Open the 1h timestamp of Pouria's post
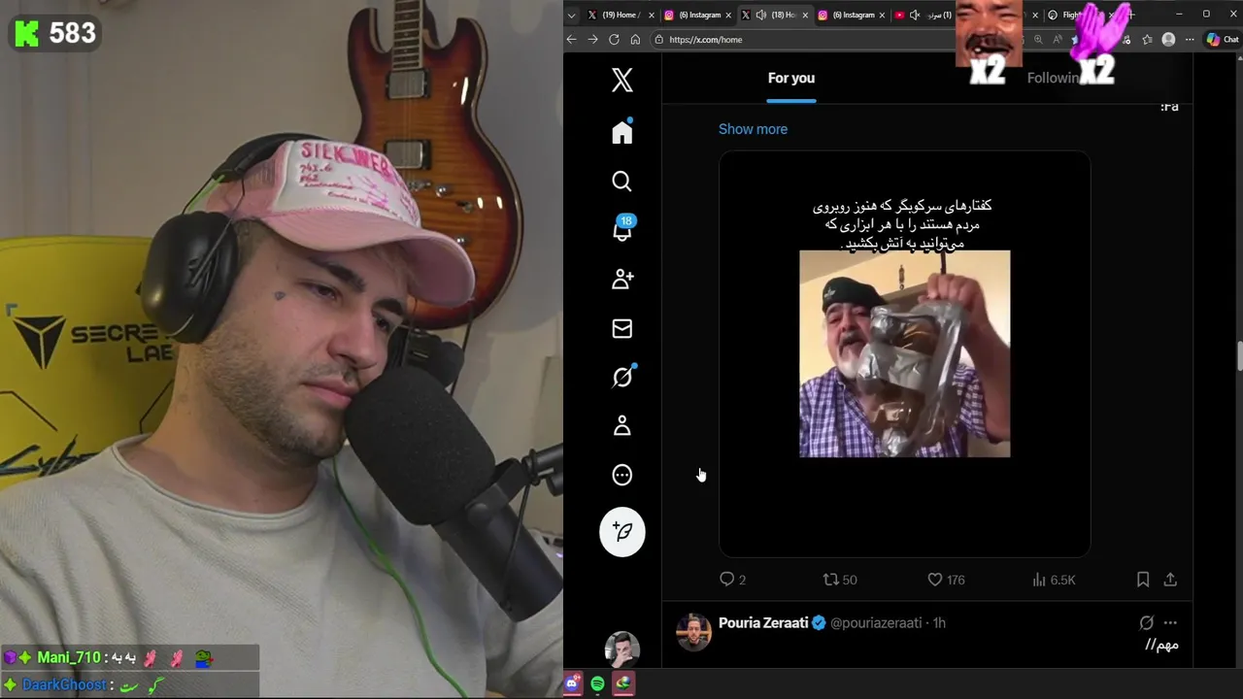Viewport: 1243px width, 699px height. coord(939,623)
